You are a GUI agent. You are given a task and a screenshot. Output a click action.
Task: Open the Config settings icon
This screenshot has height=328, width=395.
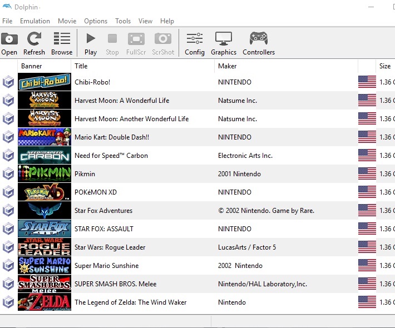click(x=195, y=44)
